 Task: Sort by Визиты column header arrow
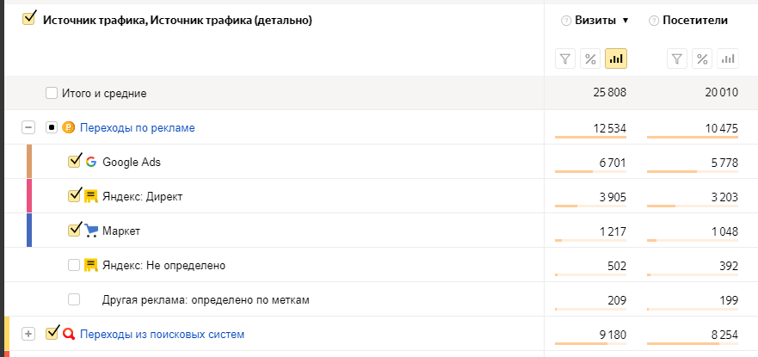pyautogui.click(x=626, y=21)
